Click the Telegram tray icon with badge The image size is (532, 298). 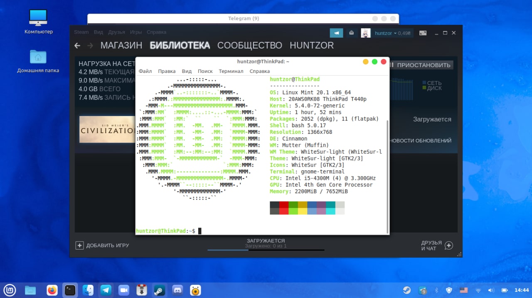click(x=423, y=291)
